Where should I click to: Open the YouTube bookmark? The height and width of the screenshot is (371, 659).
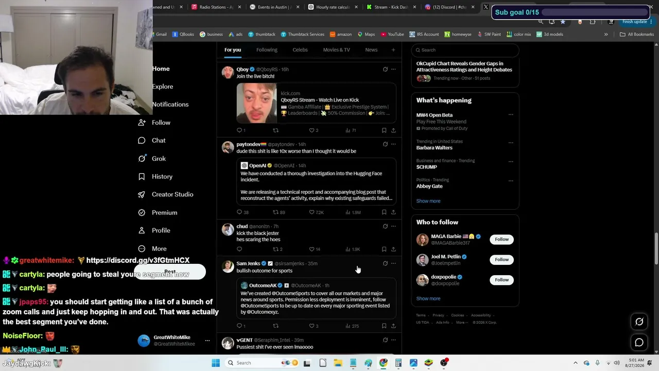(x=392, y=35)
